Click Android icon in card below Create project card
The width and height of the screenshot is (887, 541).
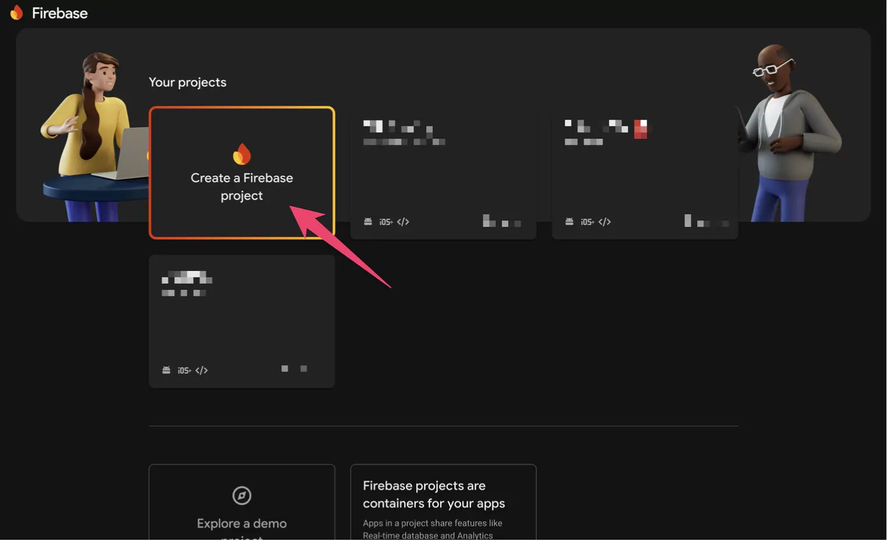coord(166,370)
